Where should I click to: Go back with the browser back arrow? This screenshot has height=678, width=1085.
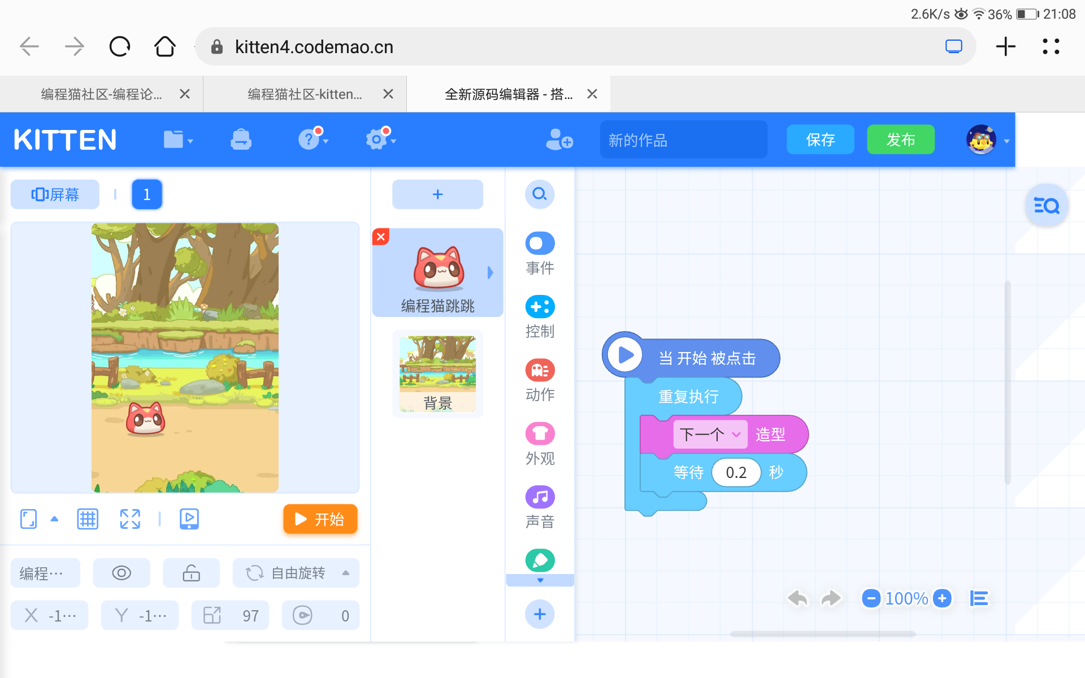tap(29, 46)
